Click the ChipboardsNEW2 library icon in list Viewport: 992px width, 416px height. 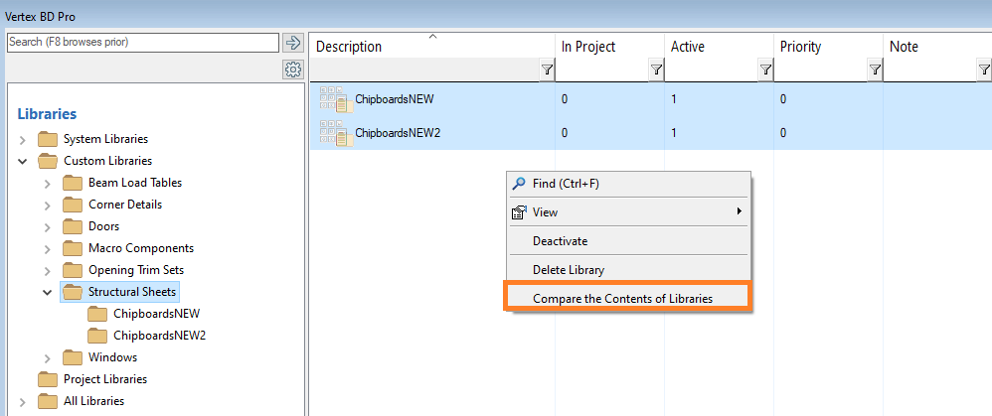(x=336, y=132)
